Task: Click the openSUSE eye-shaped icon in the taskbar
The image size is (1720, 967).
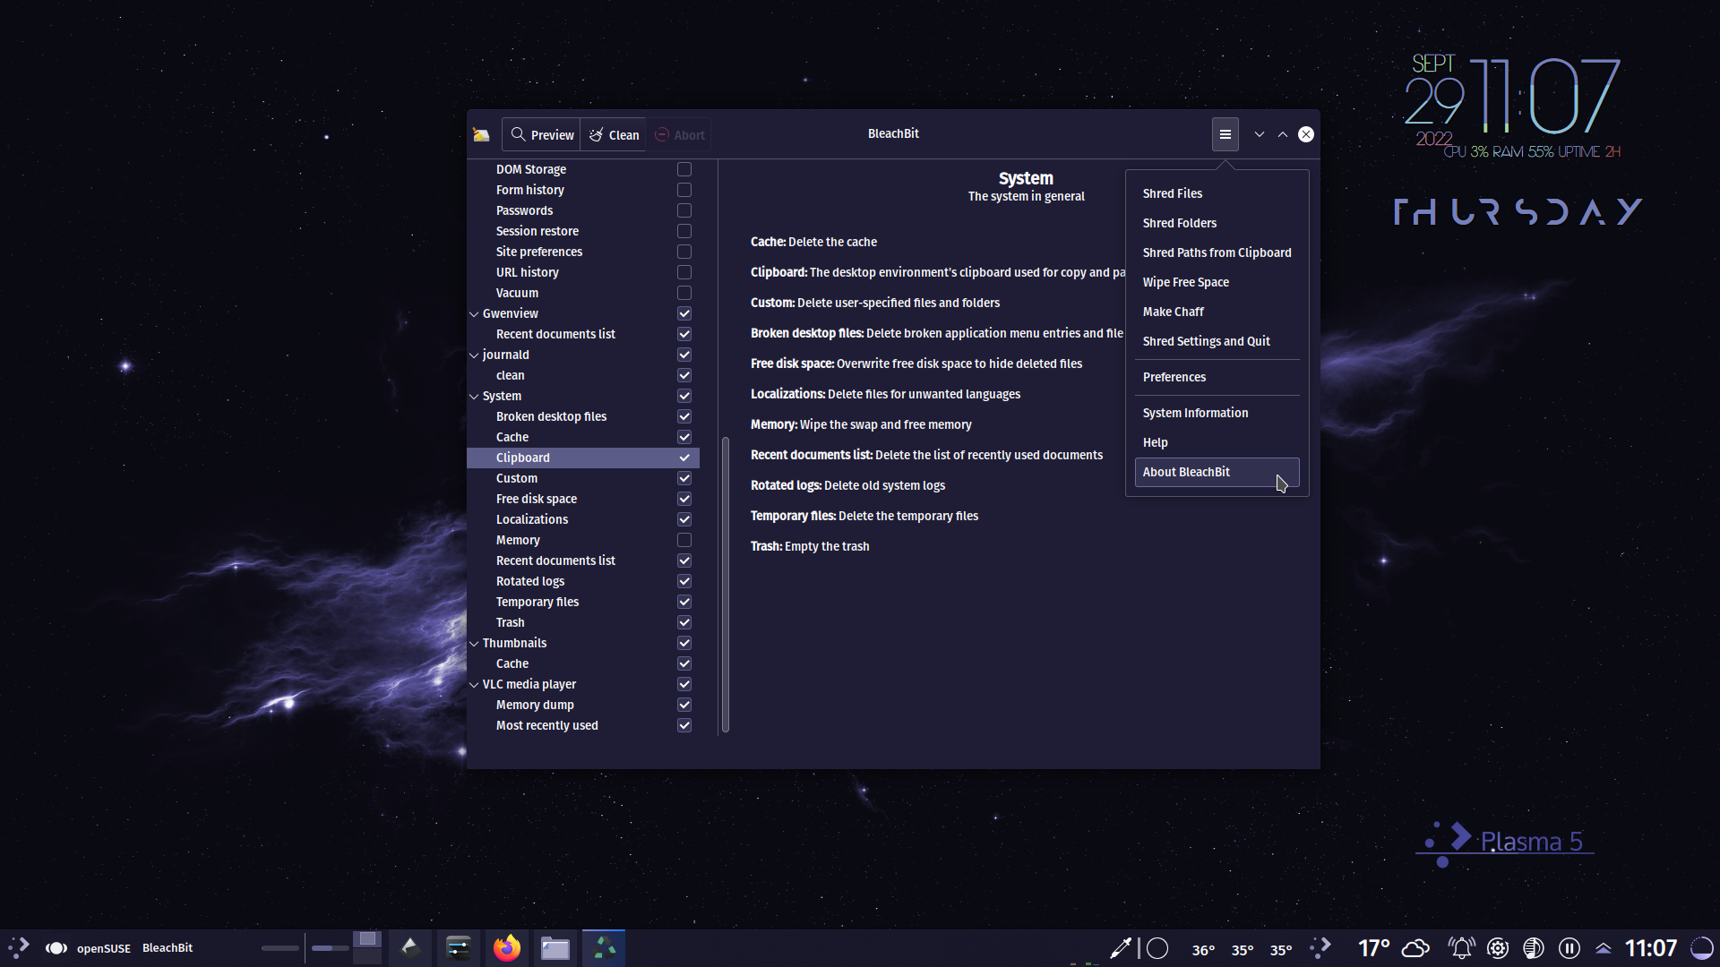Action: (x=56, y=948)
